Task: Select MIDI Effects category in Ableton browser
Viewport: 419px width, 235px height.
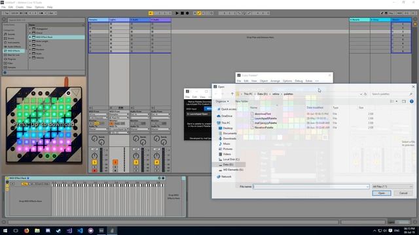Action: 14,51
